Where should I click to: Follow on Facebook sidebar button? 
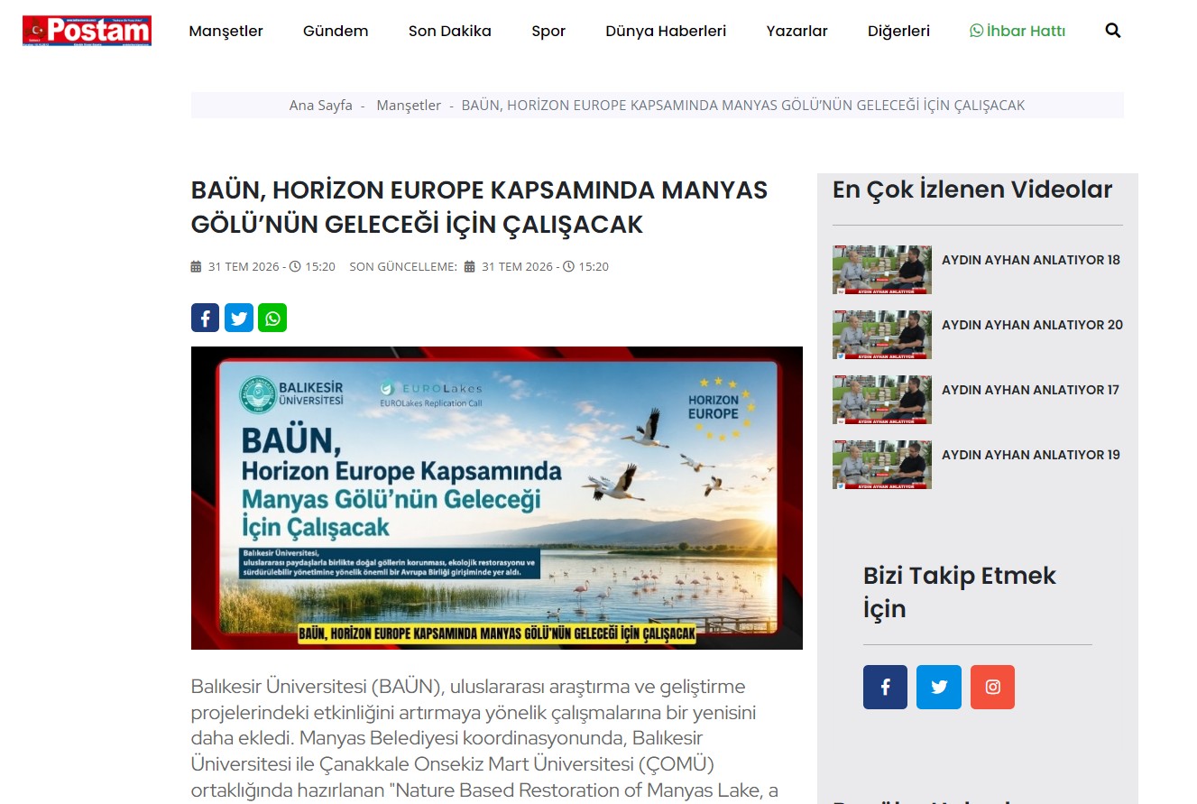pyautogui.click(x=885, y=687)
